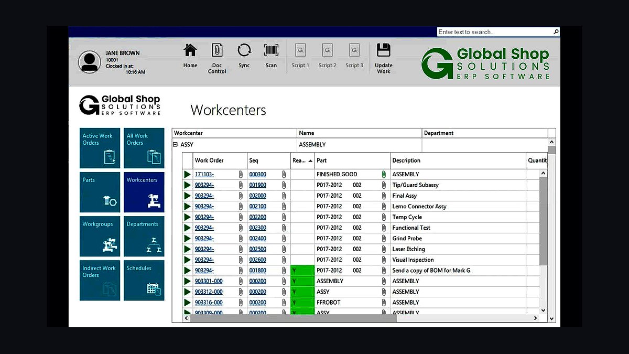Click the inner grid vertical scrollbar thumb

[x=543, y=220]
